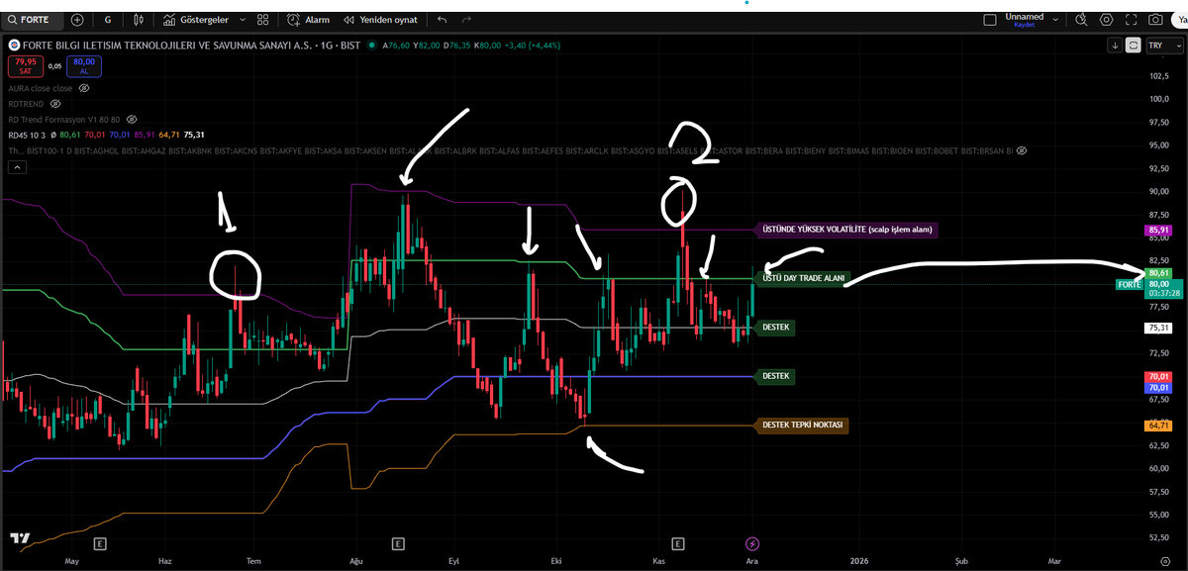Click the FORTE company logo icon
This screenshot has width=1188, height=571.
point(14,45)
